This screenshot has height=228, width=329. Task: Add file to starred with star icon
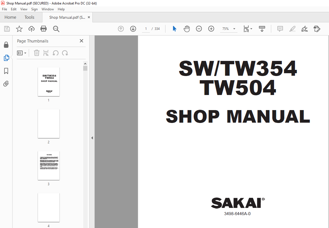19,29
